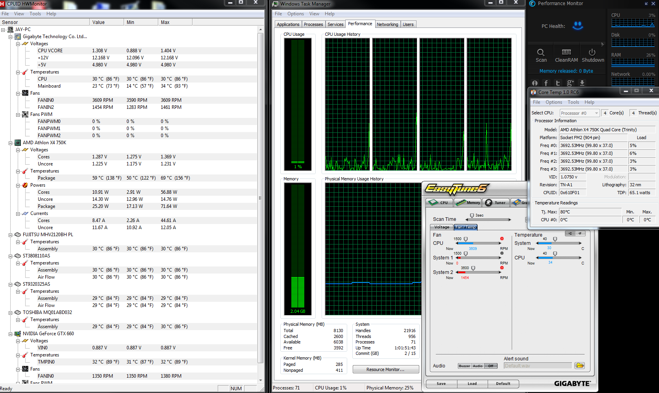Click the AMD Athlon X4 750K chip icon

click(x=18, y=143)
